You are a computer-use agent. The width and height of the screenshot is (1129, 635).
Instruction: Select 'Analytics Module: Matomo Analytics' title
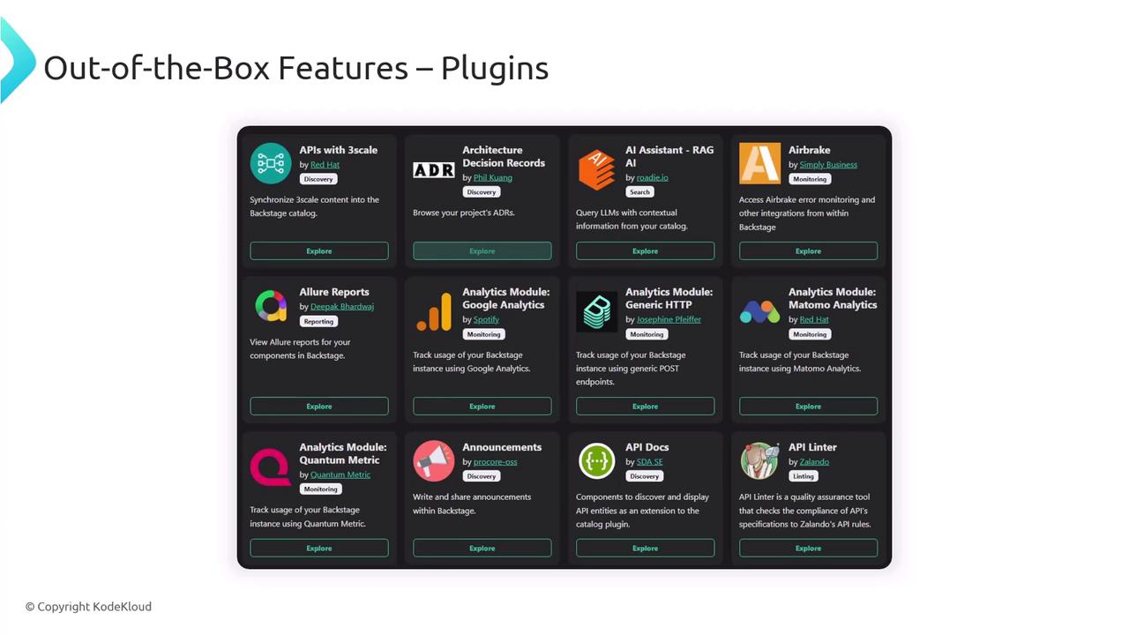[833, 299]
